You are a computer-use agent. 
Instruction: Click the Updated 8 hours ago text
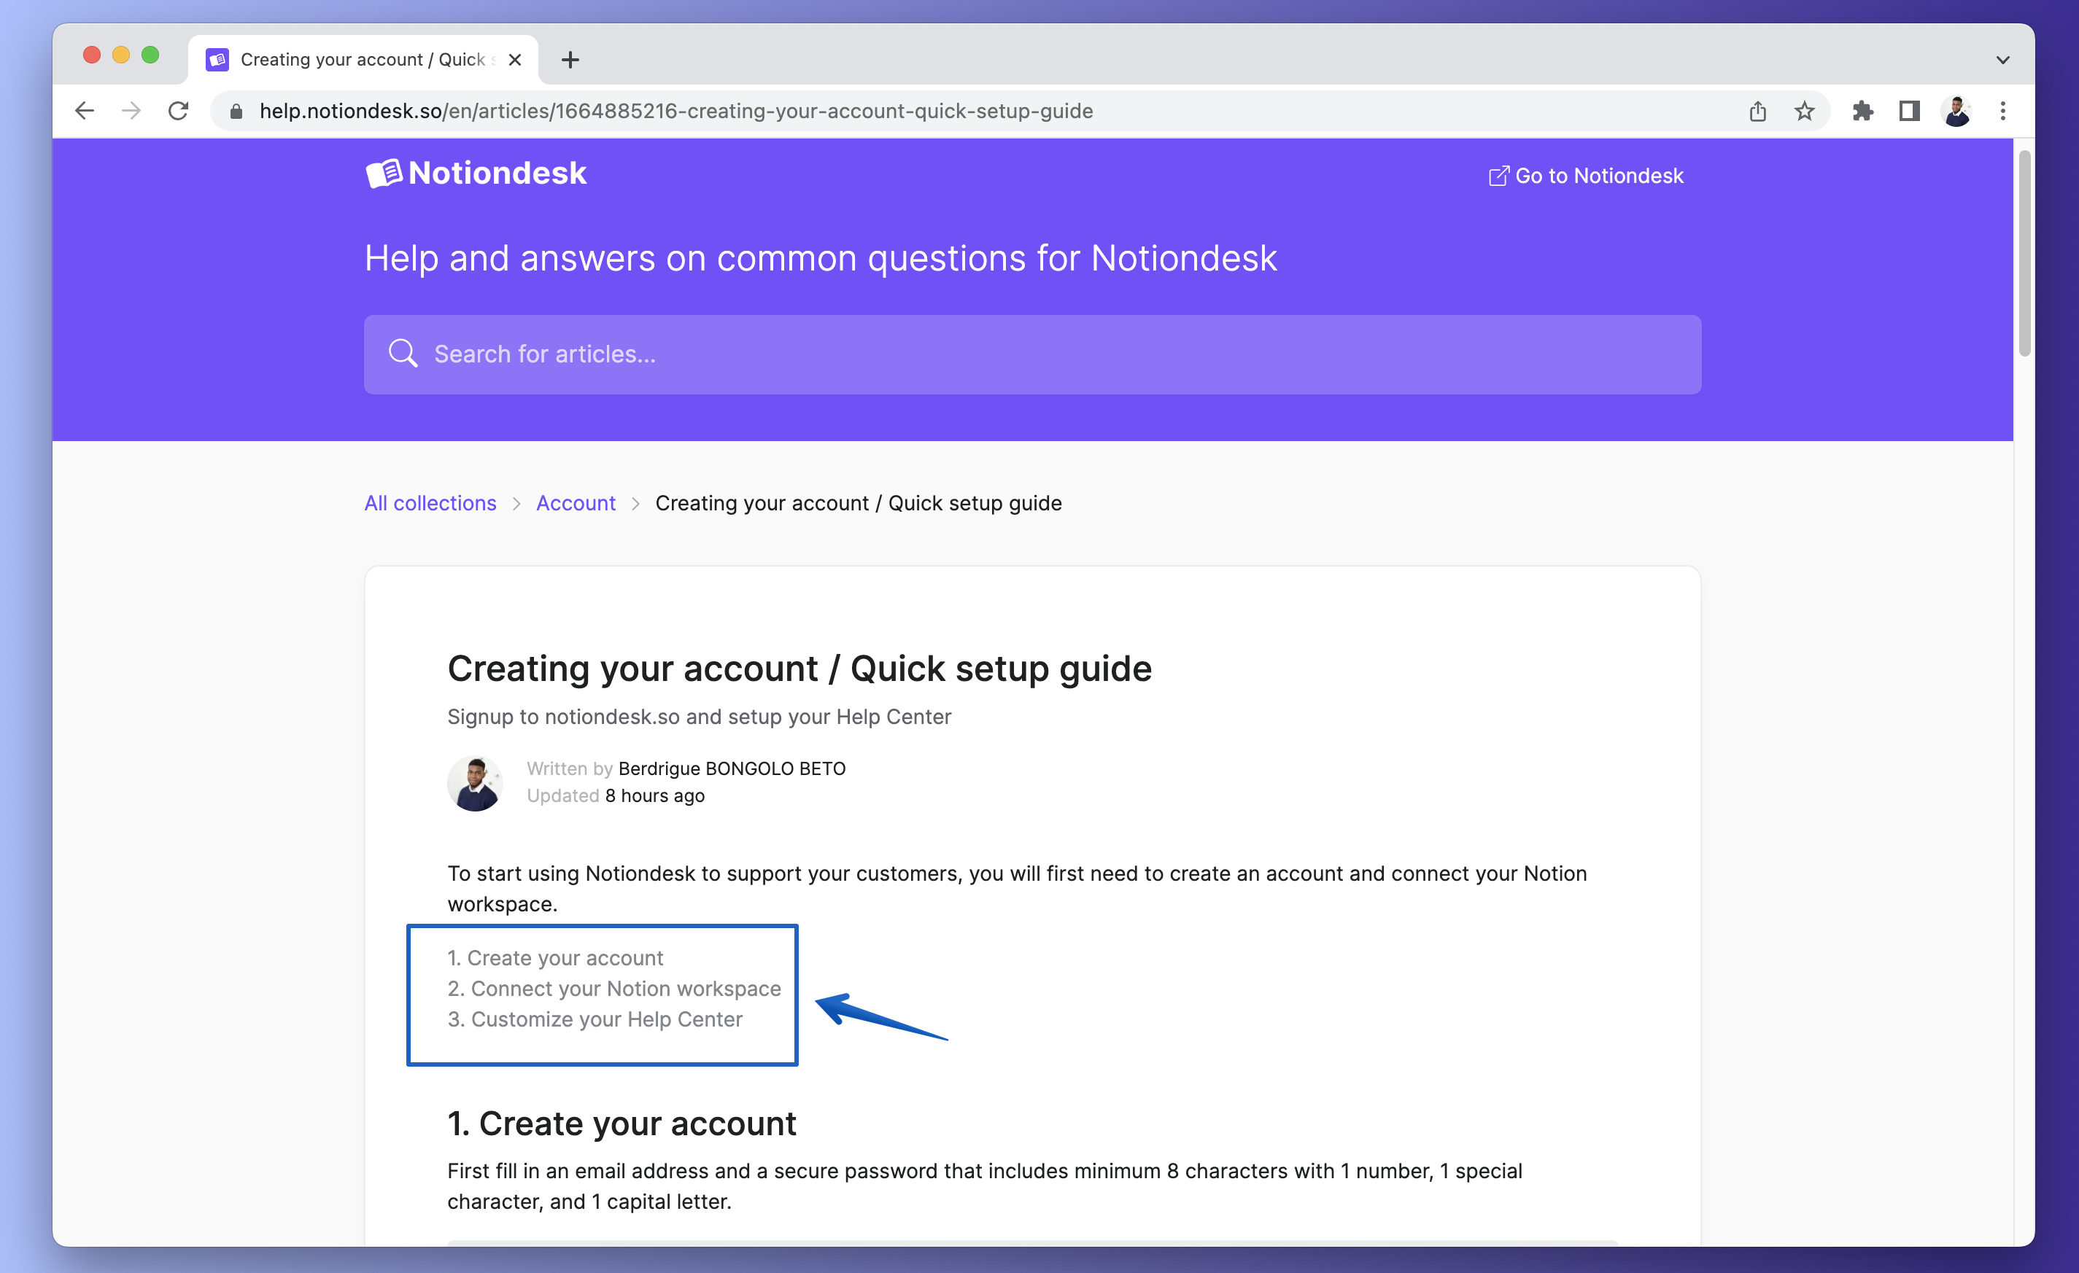616,796
